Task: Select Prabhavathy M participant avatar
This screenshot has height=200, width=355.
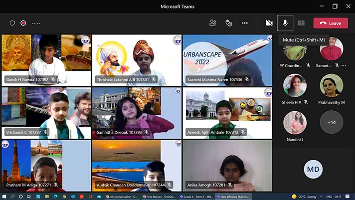Action: (331, 86)
